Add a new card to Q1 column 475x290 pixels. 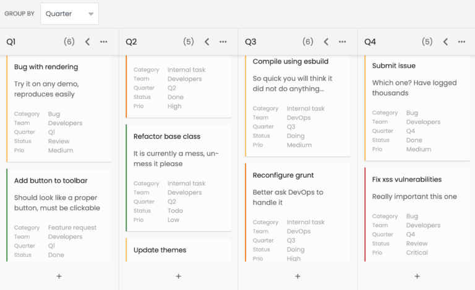59,276
